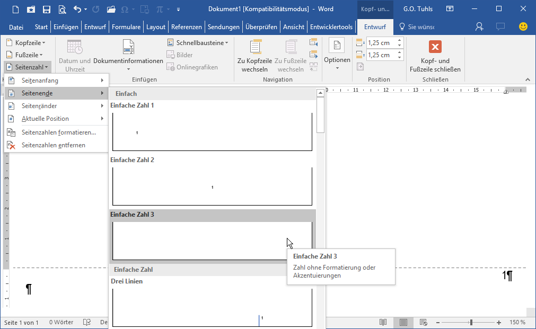Undo last action with the arrow icon
The width and height of the screenshot is (536, 329).
(77, 9)
